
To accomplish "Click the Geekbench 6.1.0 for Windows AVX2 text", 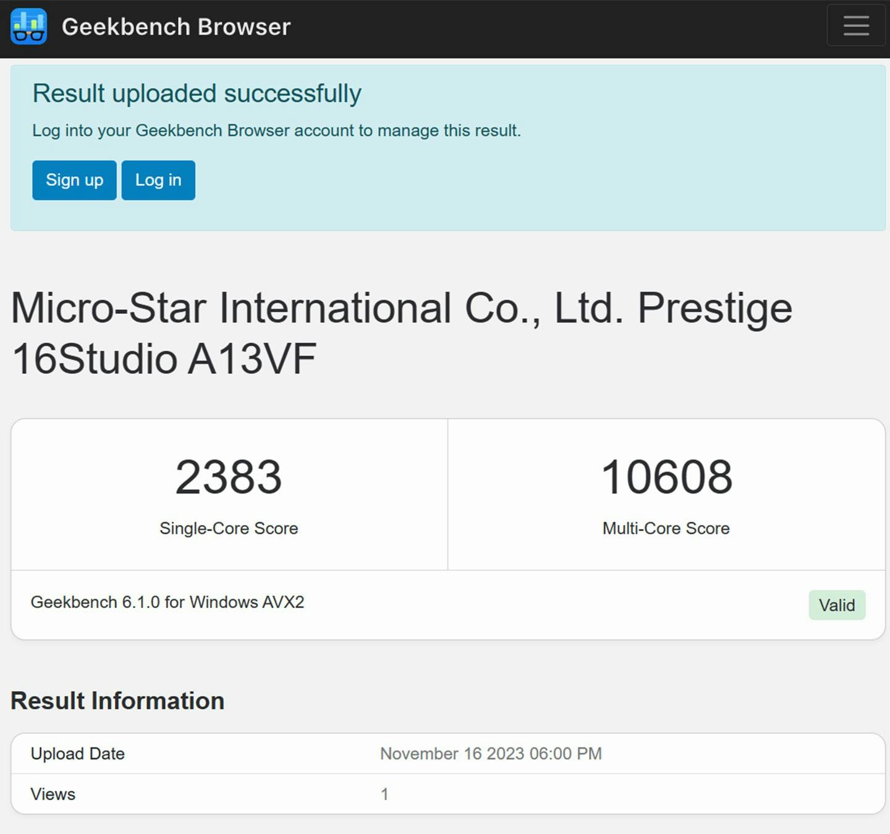I will click(x=167, y=602).
